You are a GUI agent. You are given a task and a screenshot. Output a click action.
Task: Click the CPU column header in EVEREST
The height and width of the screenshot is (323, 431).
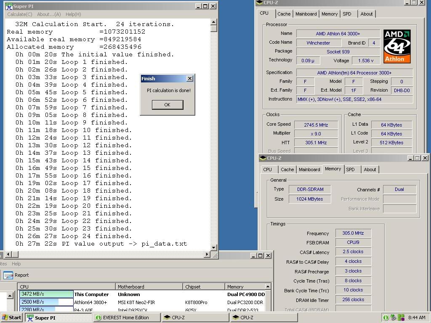[67, 287]
